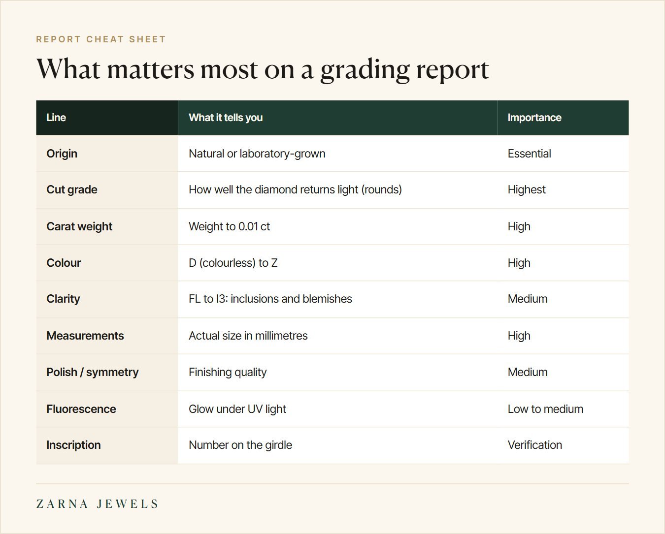This screenshot has width=665, height=534.
Task: Select the "Clarity" row label
Action: [63, 299]
